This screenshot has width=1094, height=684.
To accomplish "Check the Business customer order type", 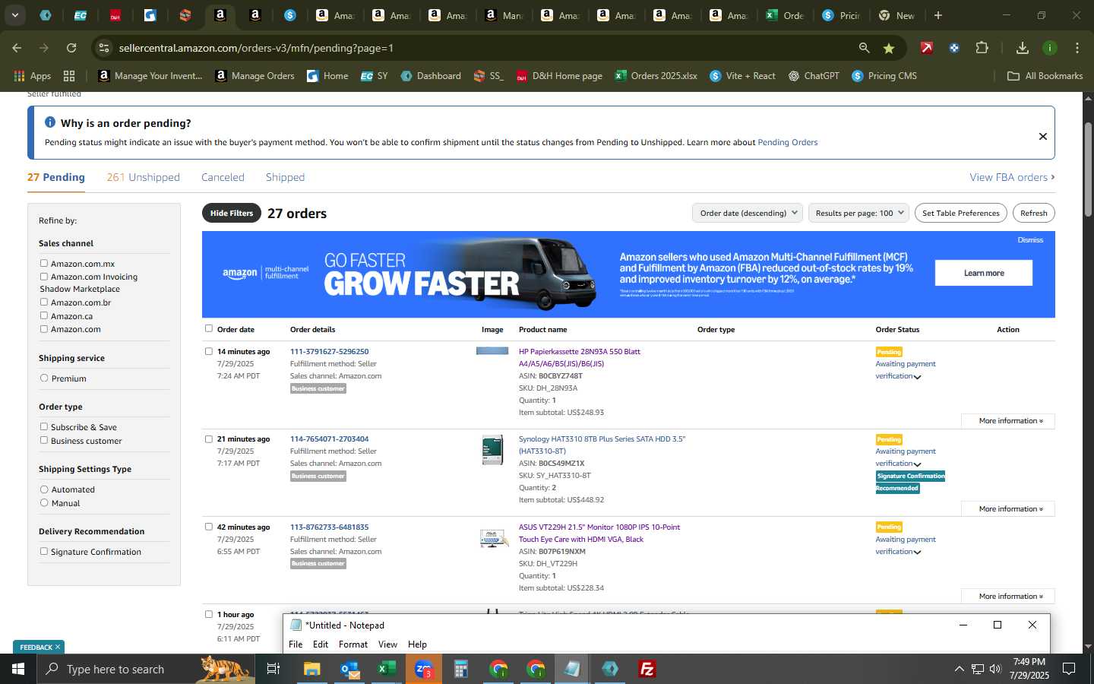I will click(x=44, y=440).
